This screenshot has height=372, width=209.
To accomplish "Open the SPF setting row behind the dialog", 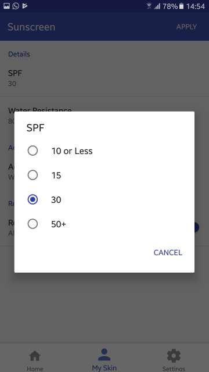I will pyautogui.click(x=105, y=78).
